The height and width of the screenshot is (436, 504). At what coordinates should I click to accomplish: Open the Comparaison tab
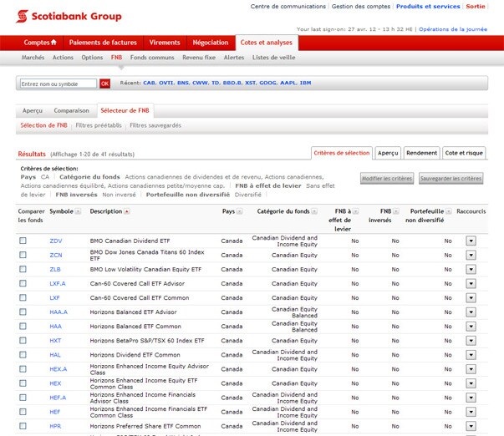coord(71,110)
